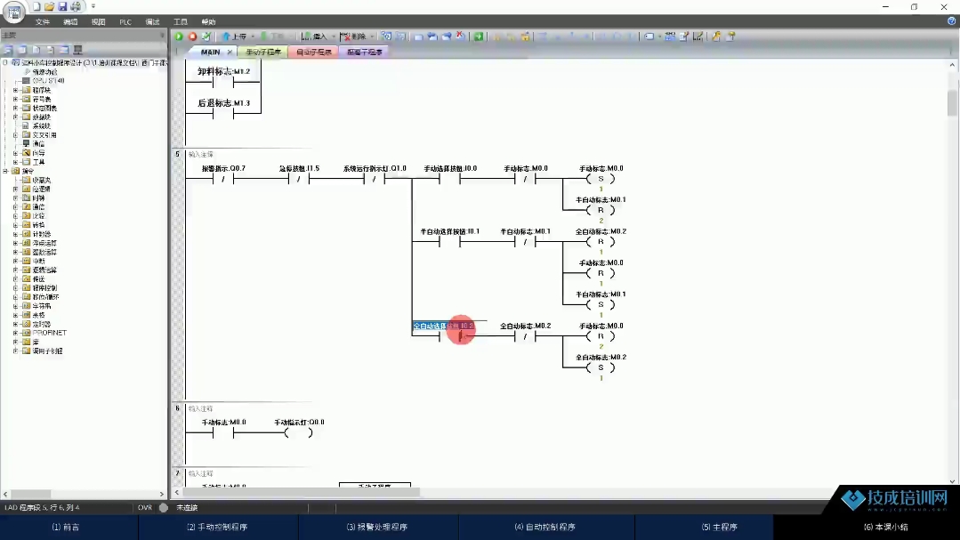
Task: Click the chart edit toolbar icon
Action: (x=698, y=36)
